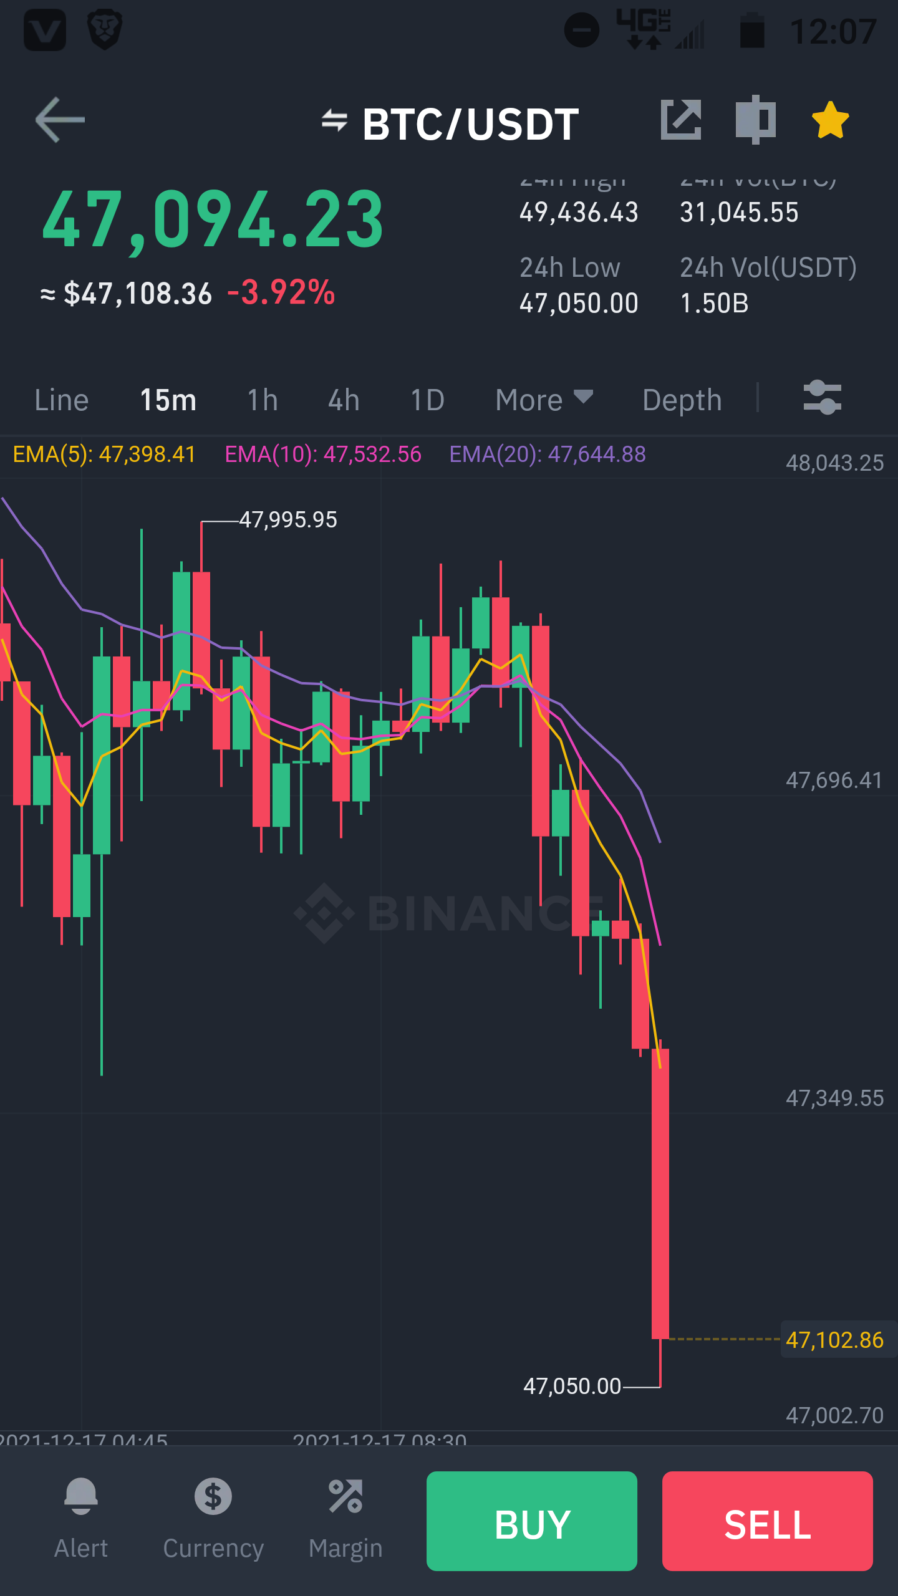Open chart indicator settings sliders icon
The height and width of the screenshot is (1596, 898).
[823, 398]
